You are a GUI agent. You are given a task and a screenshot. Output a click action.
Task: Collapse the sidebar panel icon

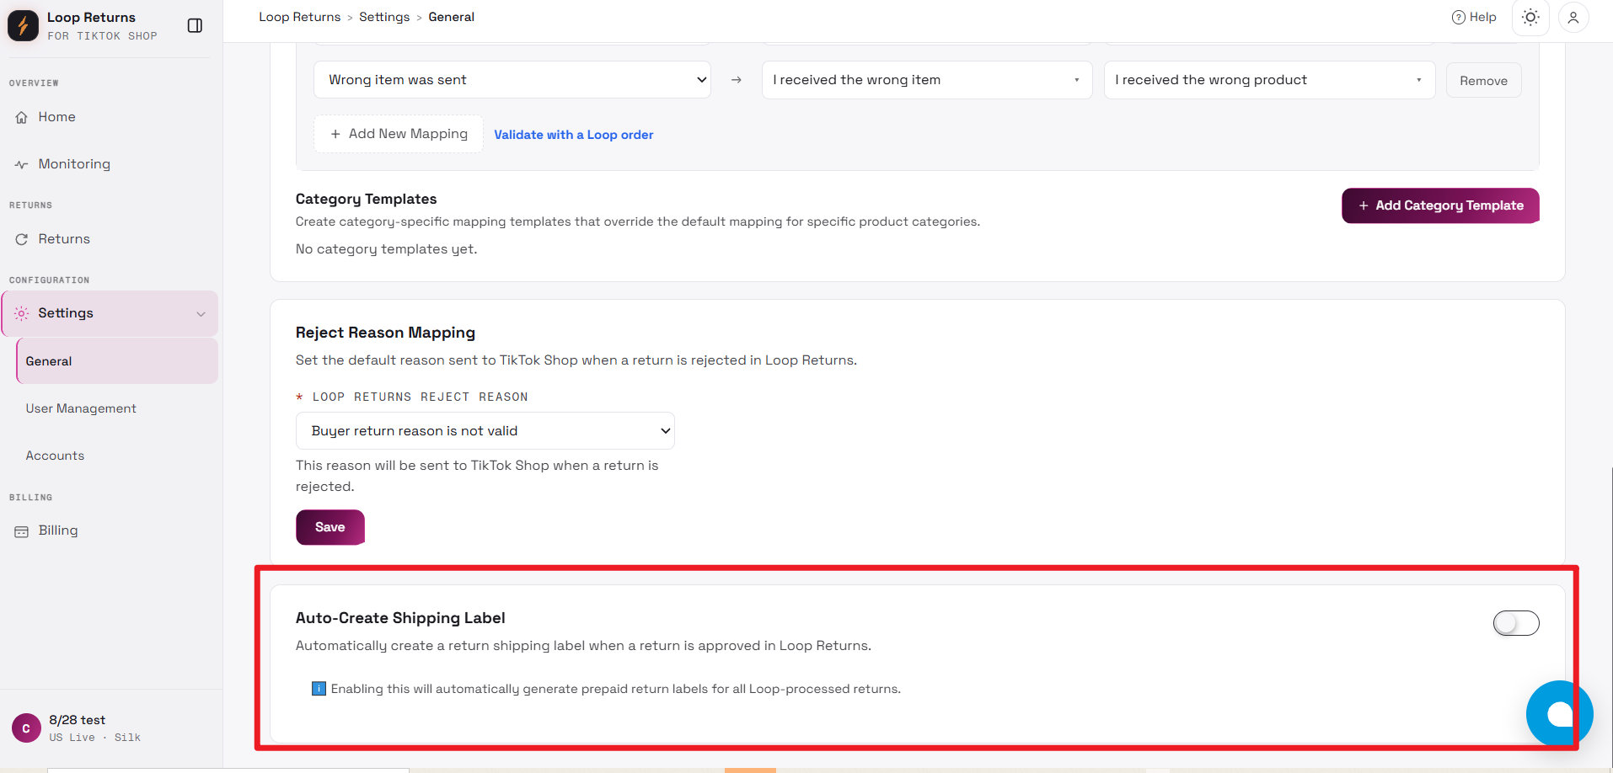[x=195, y=25]
